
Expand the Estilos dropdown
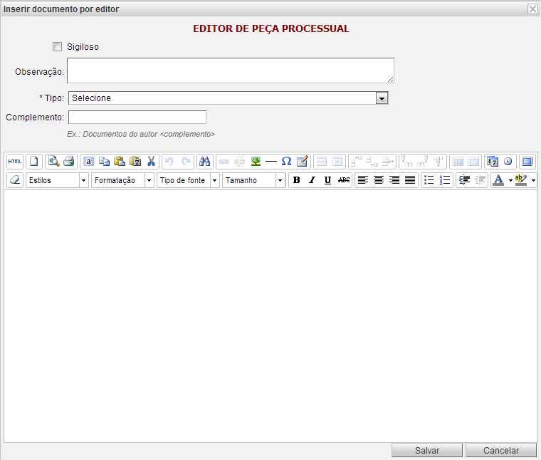(83, 180)
